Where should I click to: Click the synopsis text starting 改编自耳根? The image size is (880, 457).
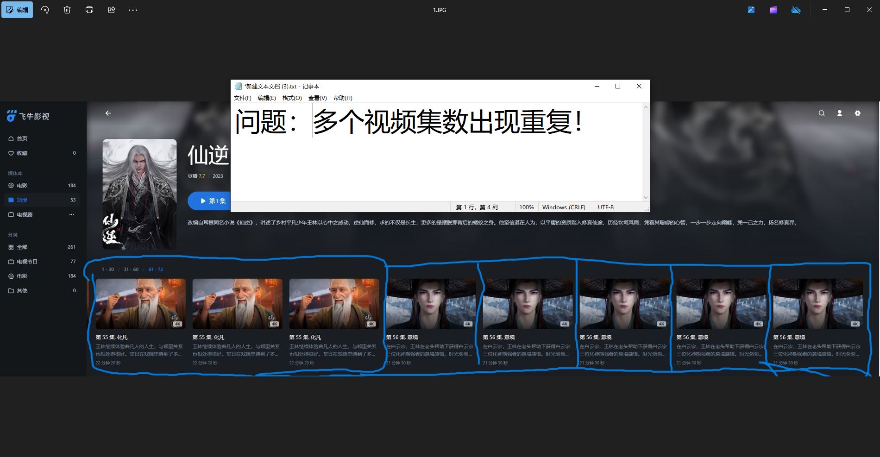point(493,223)
